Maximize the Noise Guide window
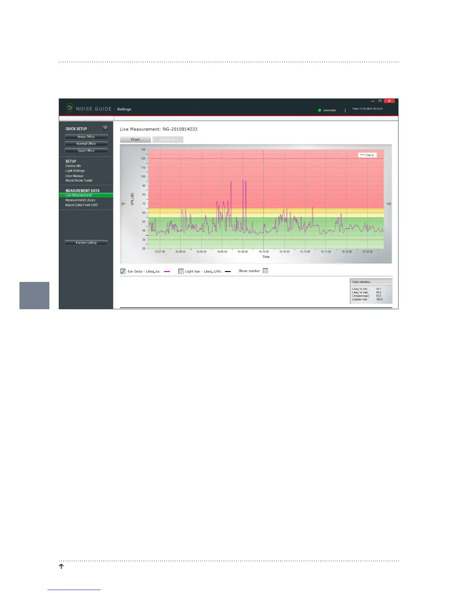Viewport: 458px width, 593px height. (x=380, y=101)
